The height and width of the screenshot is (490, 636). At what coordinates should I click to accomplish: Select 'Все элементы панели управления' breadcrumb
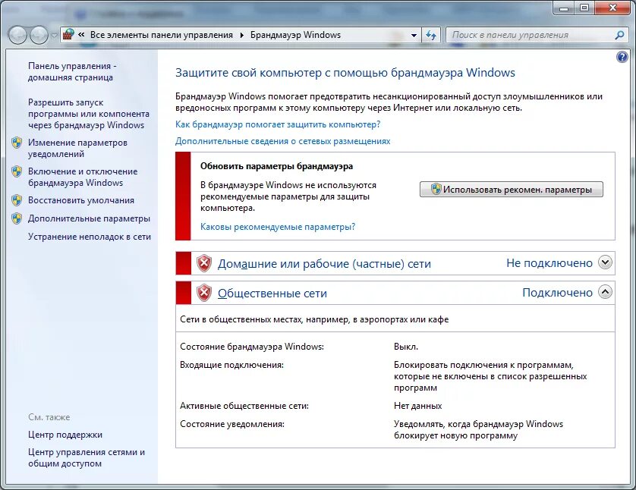coord(162,35)
